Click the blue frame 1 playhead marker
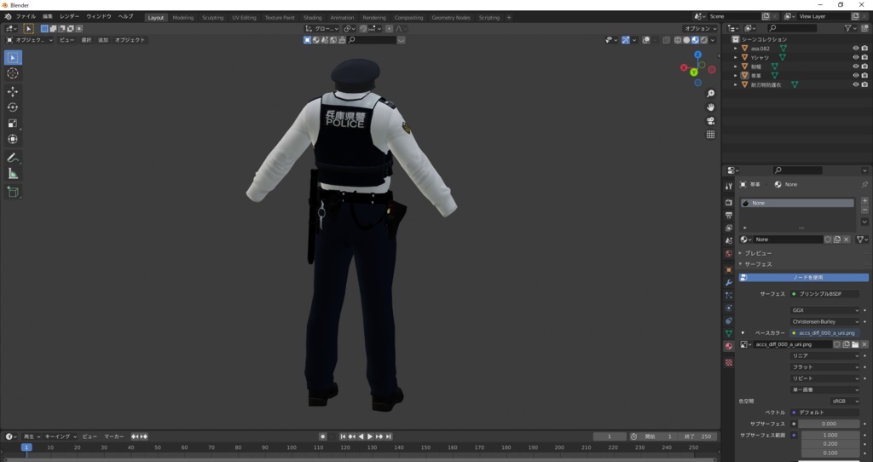This screenshot has height=462, width=873. [26, 448]
